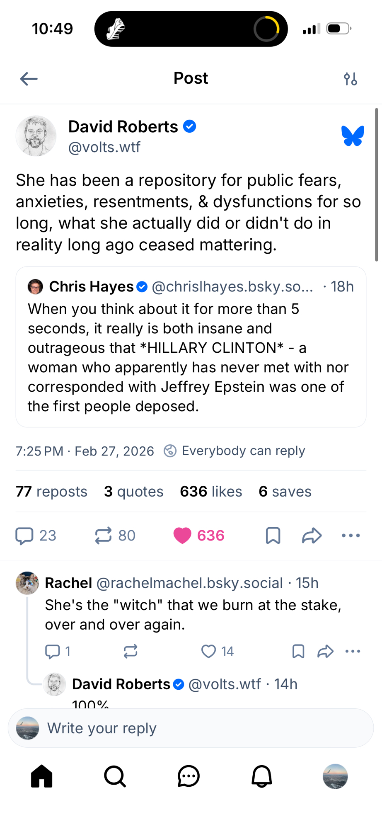View the 636 likes list
The image size is (382, 829).
[x=211, y=491]
